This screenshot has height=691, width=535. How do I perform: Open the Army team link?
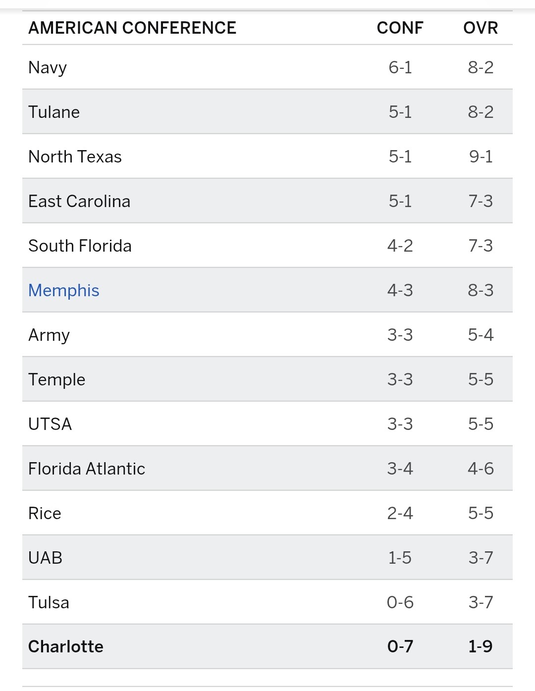pos(49,335)
